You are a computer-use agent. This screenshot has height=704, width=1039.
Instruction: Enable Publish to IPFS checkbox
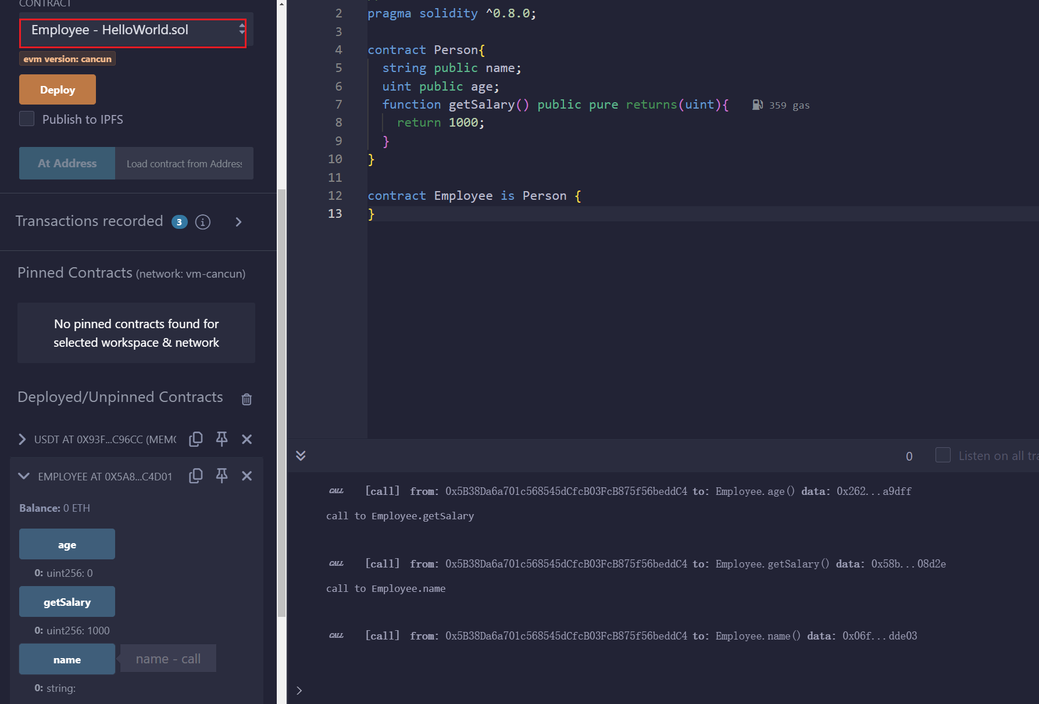pos(27,119)
